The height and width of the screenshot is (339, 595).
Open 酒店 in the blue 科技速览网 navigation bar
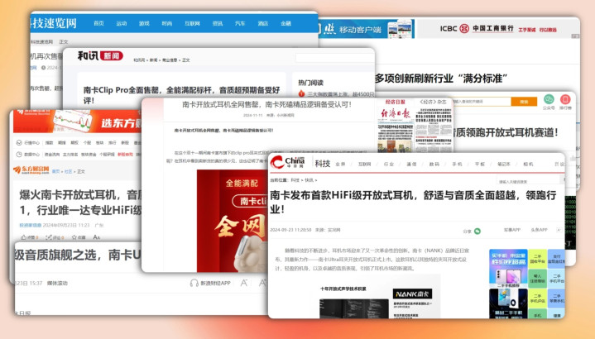click(263, 23)
